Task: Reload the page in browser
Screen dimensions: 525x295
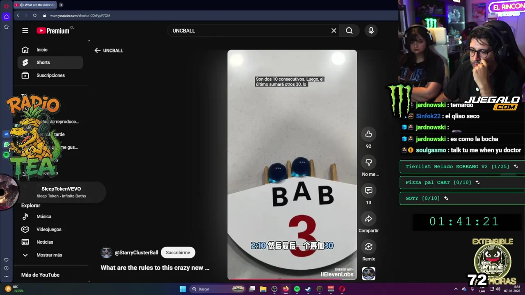Action: [34, 15]
